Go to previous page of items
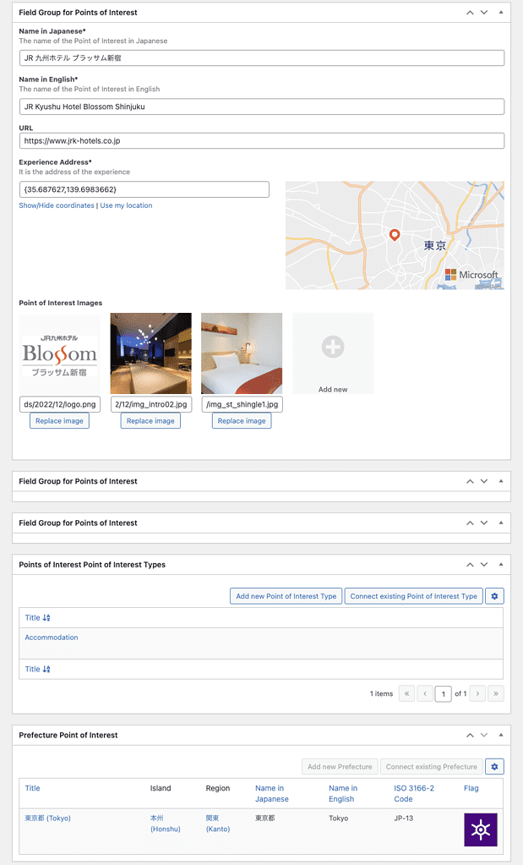The width and height of the screenshot is (523, 865). pyautogui.click(x=425, y=693)
